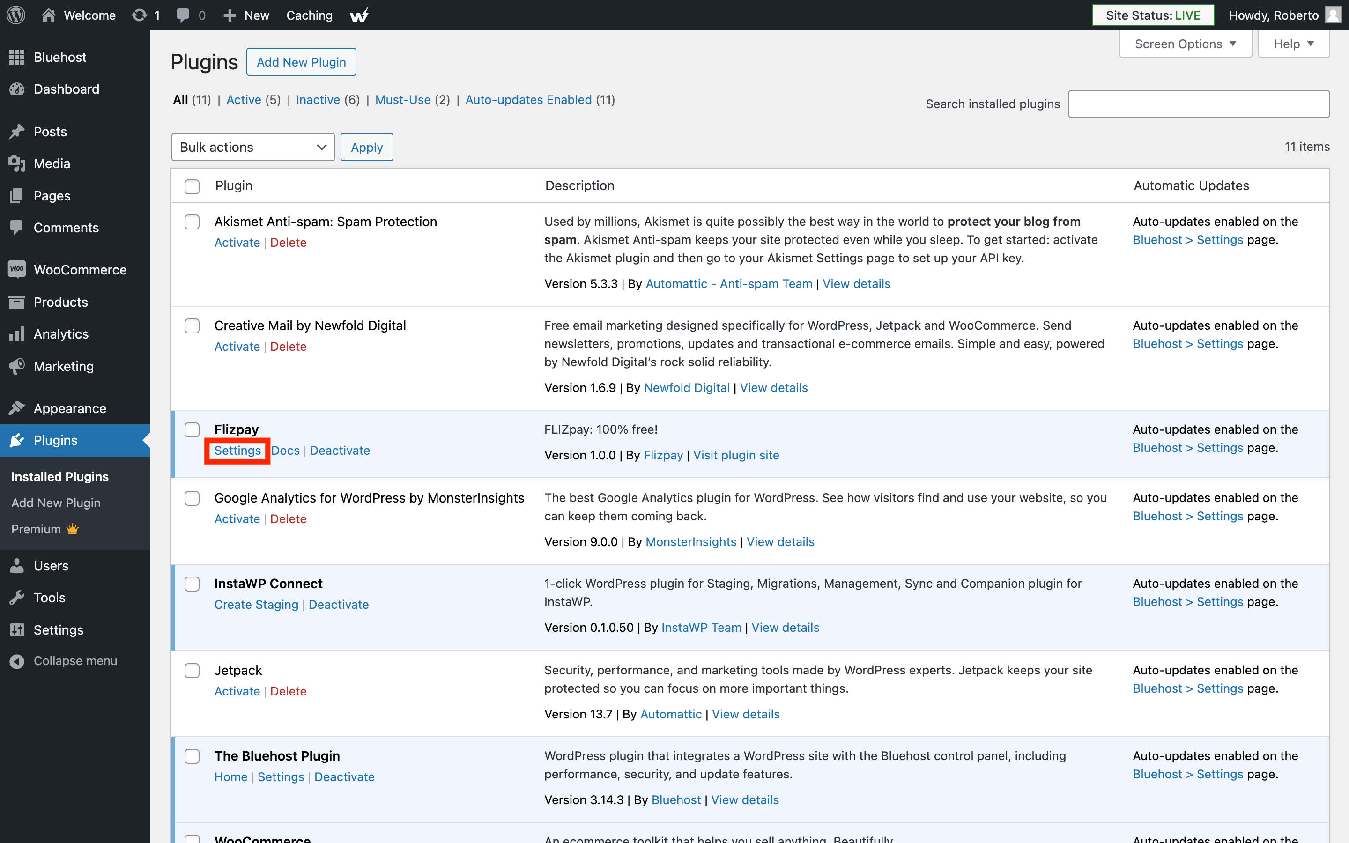Activate the Akismet Anti-spam plugin
Viewport: 1349px width, 843px height.
click(x=237, y=243)
